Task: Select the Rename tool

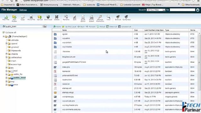Action: 66,18
